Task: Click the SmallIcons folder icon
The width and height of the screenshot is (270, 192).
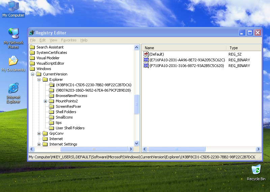Action: [x=51, y=117]
